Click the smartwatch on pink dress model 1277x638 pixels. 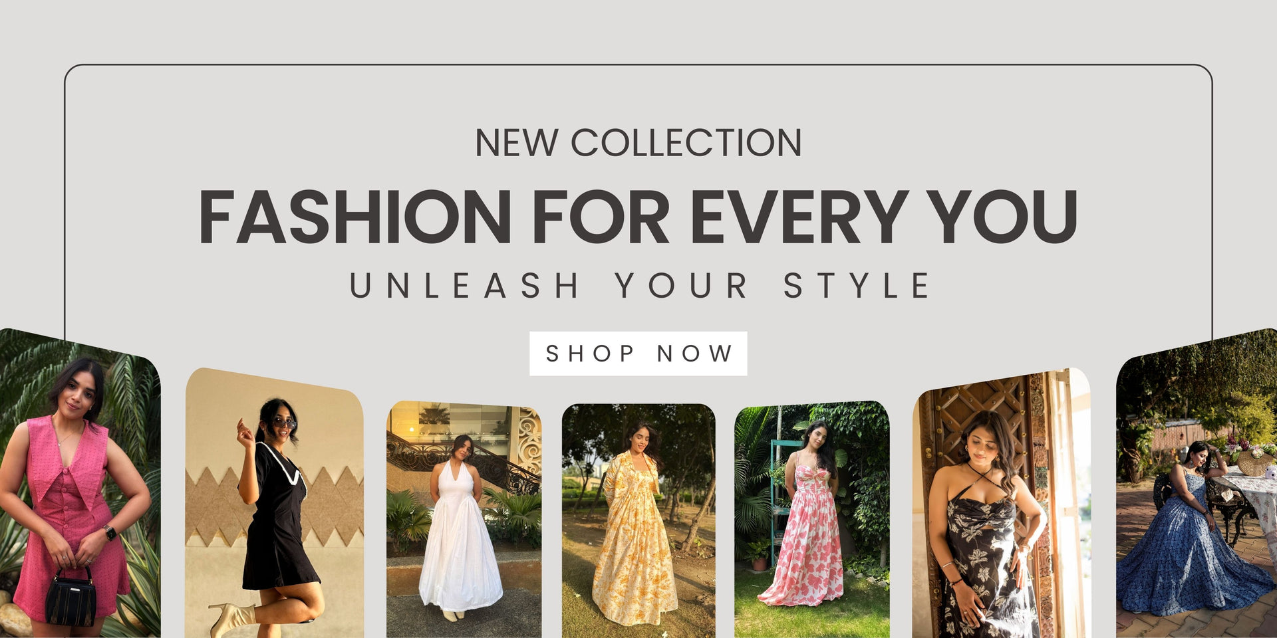(110, 533)
